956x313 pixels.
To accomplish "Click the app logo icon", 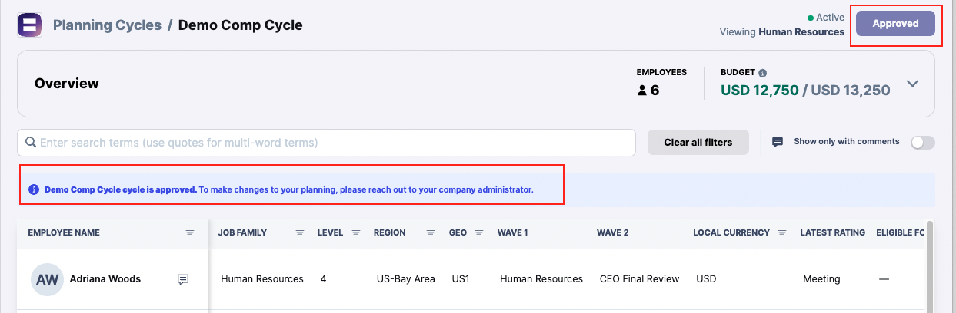I will pyautogui.click(x=29, y=25).
